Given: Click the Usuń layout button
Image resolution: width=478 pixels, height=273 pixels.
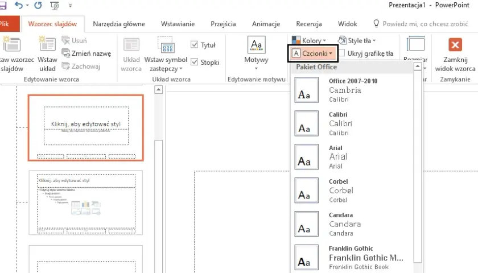Looking at the screenshot, I should [75, 40].
